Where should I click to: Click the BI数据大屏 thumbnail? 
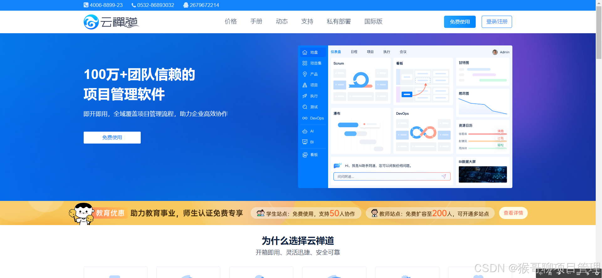pyautogui.click(x=483, y=174)
